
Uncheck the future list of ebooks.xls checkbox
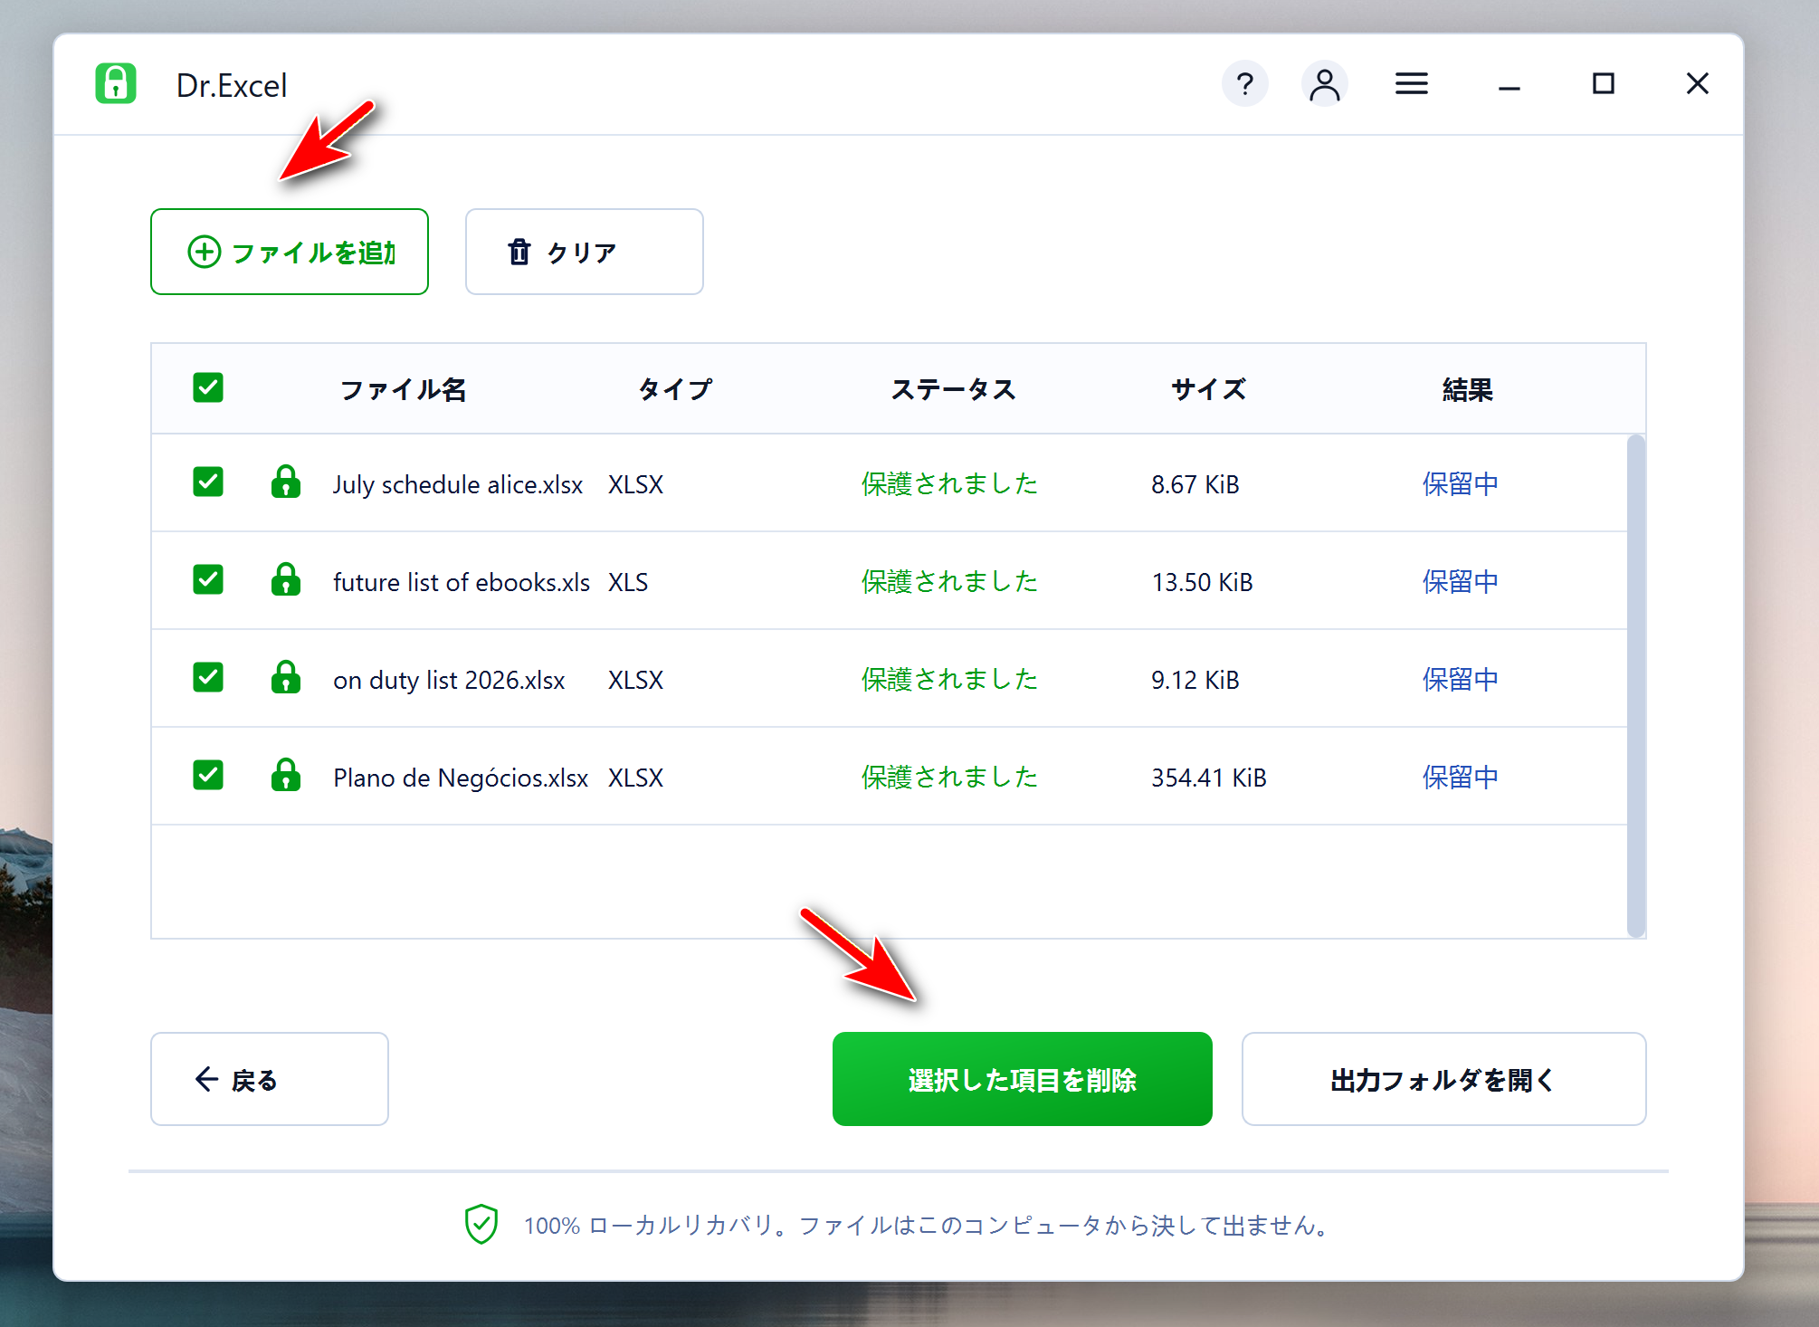[x=208, y=579]
